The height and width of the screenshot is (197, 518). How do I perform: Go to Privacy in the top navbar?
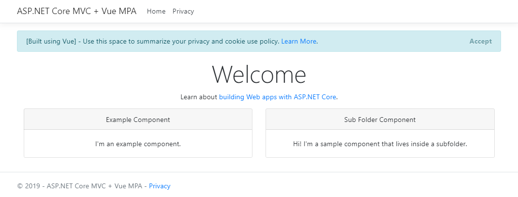click(x=183, y=11)
